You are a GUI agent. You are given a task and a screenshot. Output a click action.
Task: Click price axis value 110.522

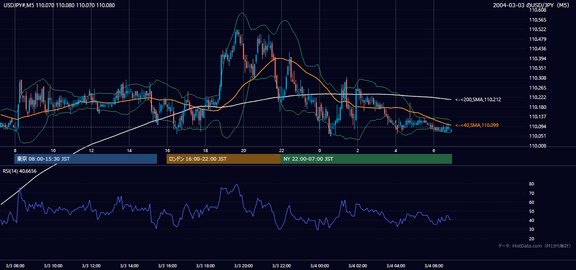pos(538,29)
